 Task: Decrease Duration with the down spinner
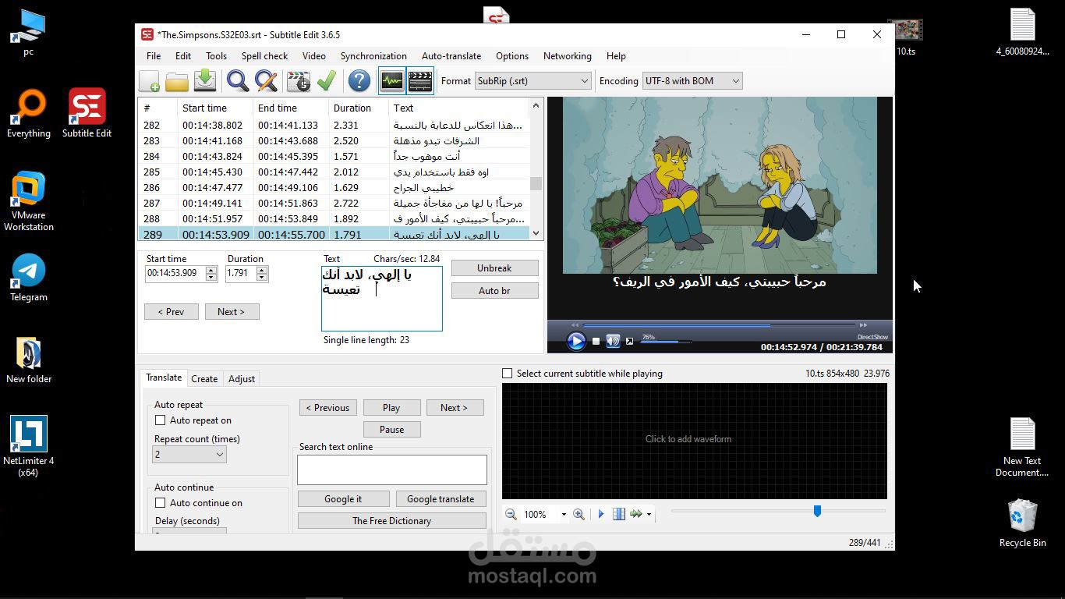coord(262,277)
